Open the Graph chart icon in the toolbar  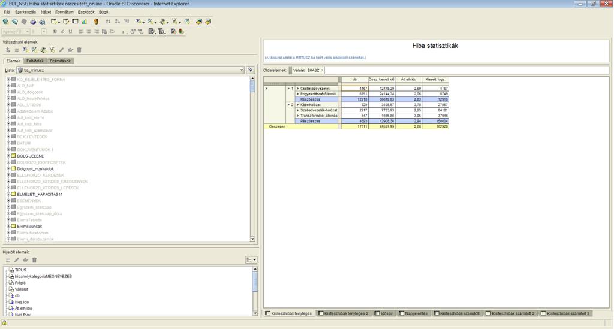[84, 22]
